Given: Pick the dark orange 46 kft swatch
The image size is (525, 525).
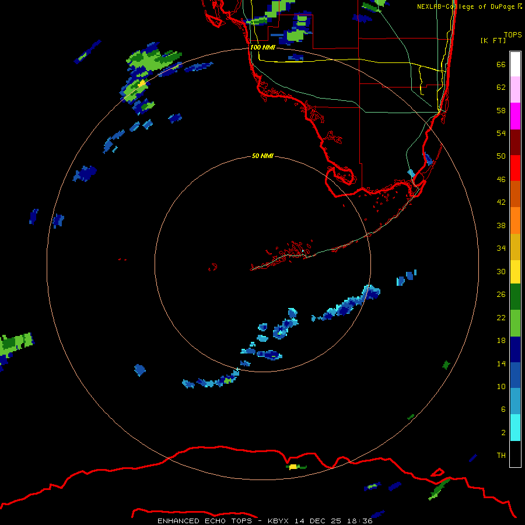Looking at the screenshot, I should [515, 194].
